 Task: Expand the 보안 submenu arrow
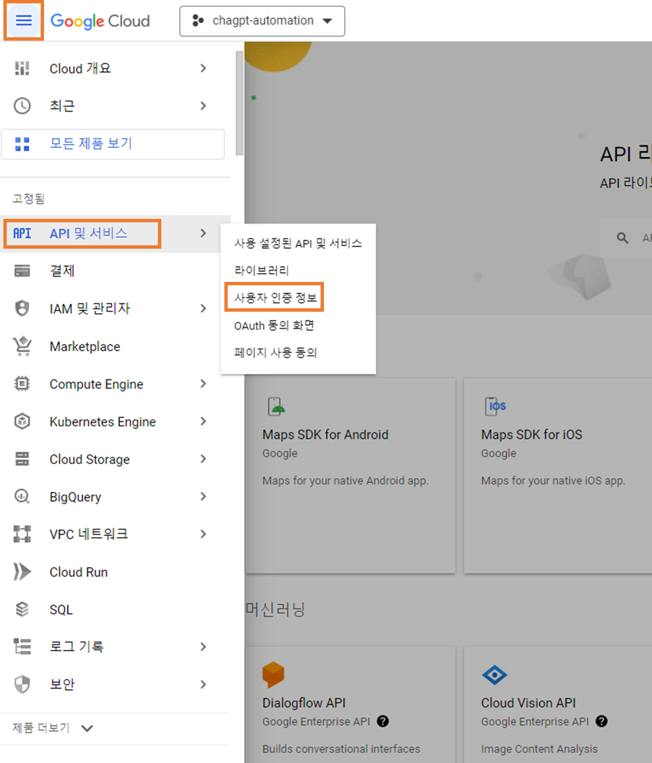pyautogui.click(x=203, y=684)
